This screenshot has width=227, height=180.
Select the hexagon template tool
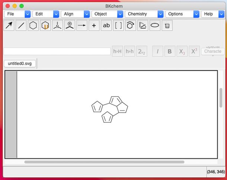point(33,25)
